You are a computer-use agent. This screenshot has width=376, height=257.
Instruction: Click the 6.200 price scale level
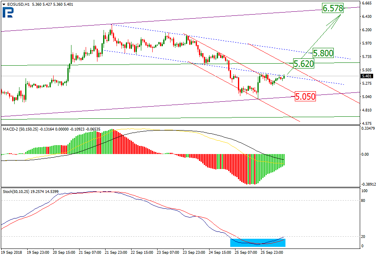367,30
